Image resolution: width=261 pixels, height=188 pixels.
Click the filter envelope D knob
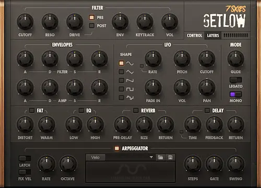point(50,59)
